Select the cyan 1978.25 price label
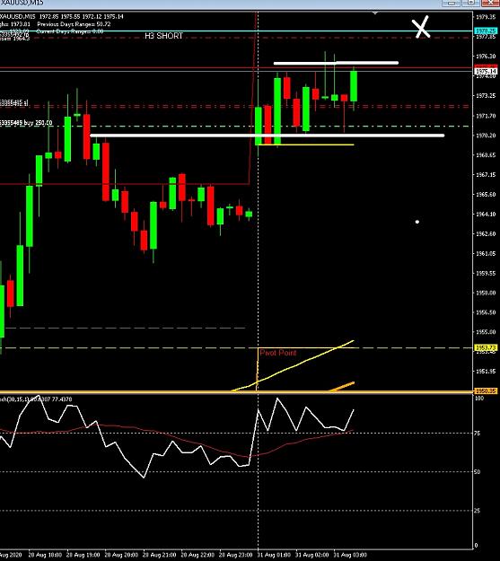This screenshot has height=561, width=500. point(486,31)
